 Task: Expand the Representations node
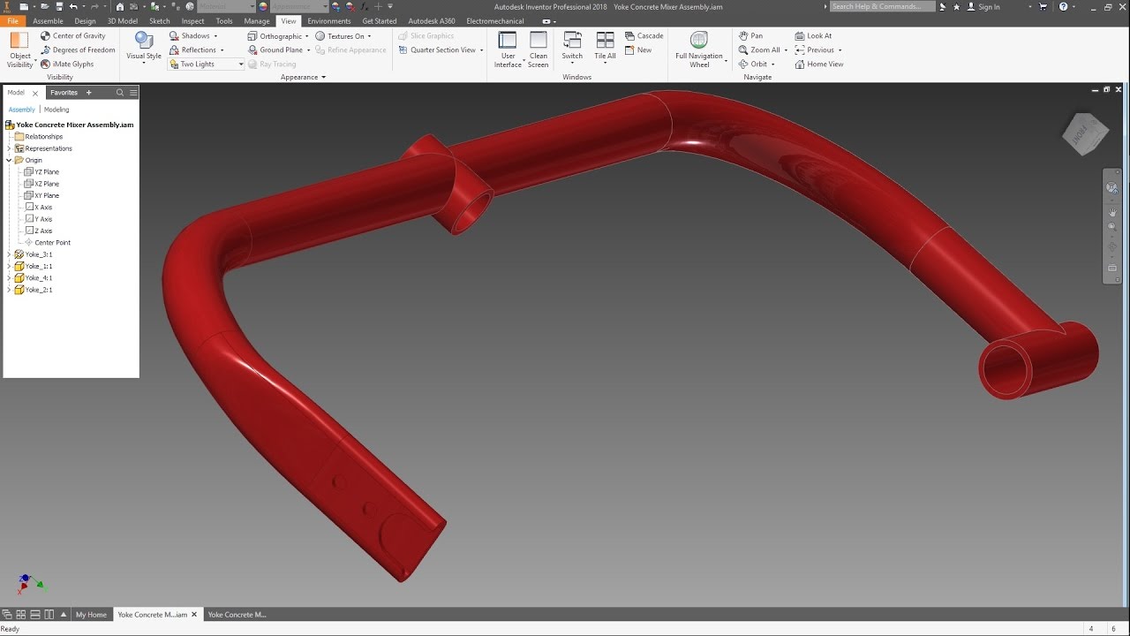pos(9,148)
